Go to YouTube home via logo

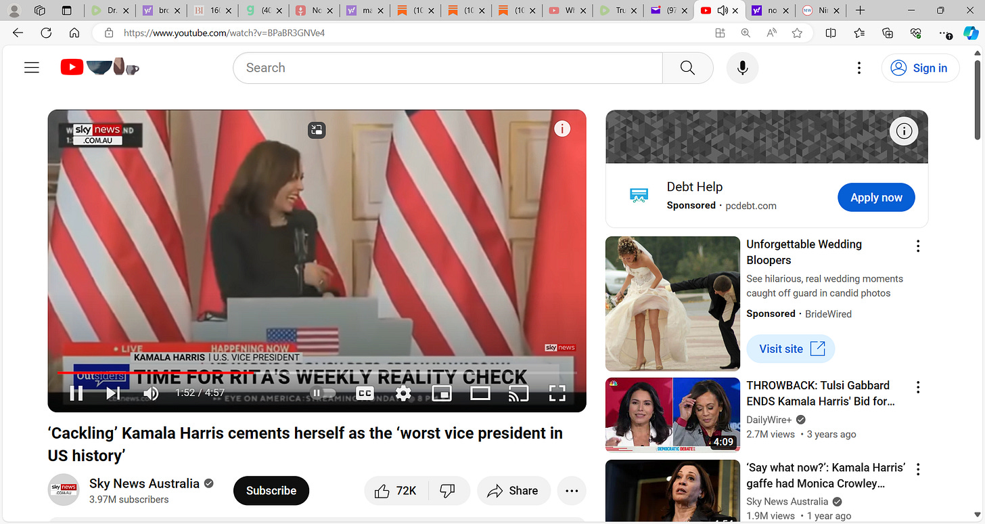(100, 67)
